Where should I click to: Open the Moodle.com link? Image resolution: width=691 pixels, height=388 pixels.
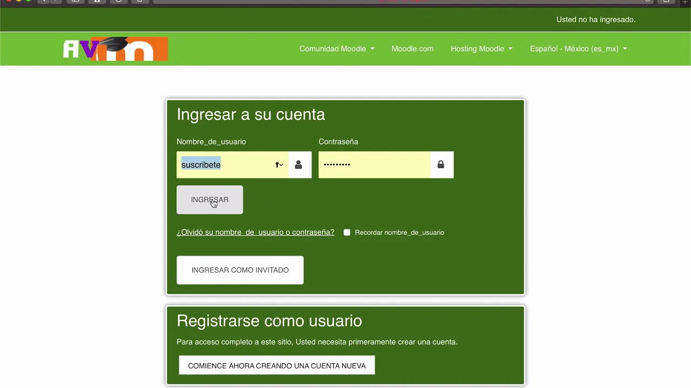coord(412,48)
